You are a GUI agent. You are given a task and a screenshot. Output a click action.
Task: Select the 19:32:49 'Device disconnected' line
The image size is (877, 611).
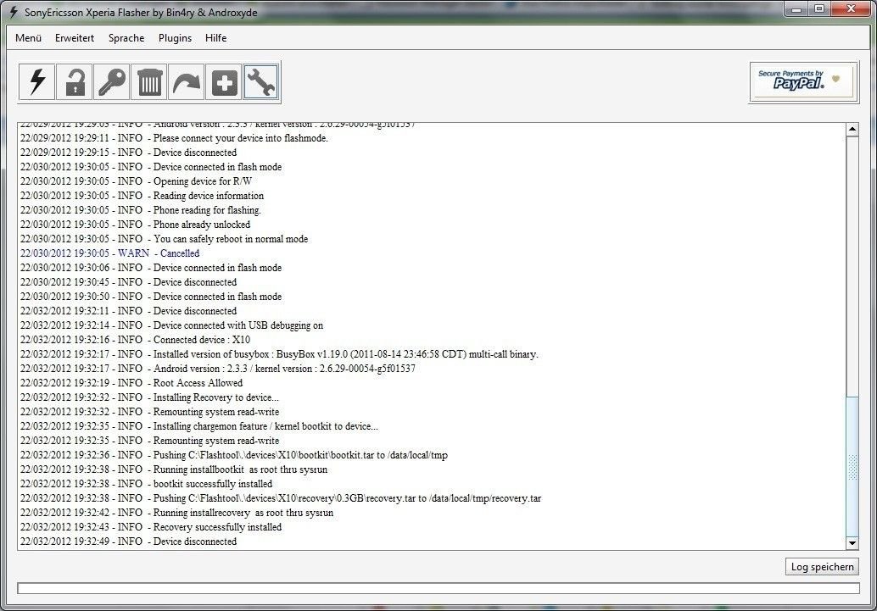click(x=128, y=542)
